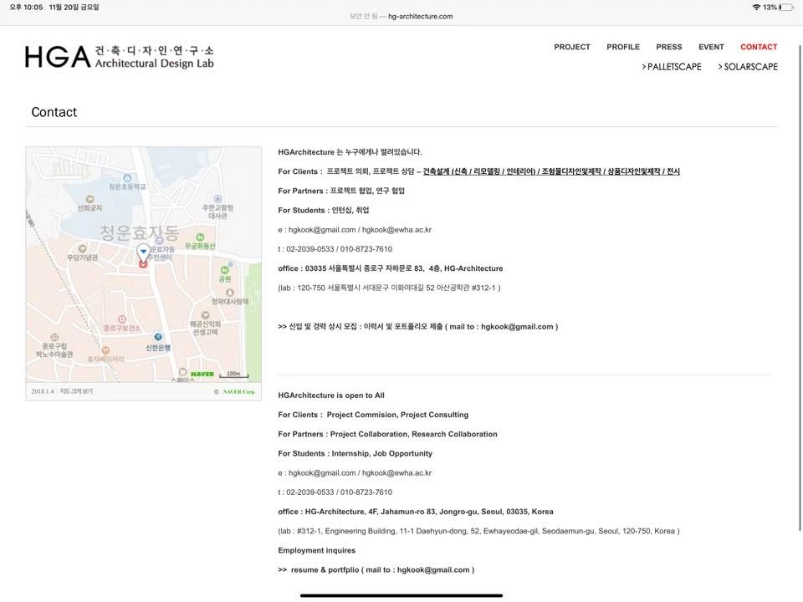Click the 청운효자동 district label on map
The image size is (803, 602).
tap(140, 232)
